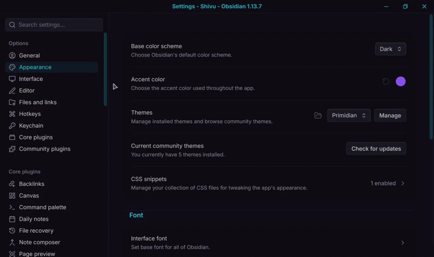This screenshot has width=434, height=257.
Task: Open File recovery plugin settings
Action: pyautogui.click(x=52, y=231)
